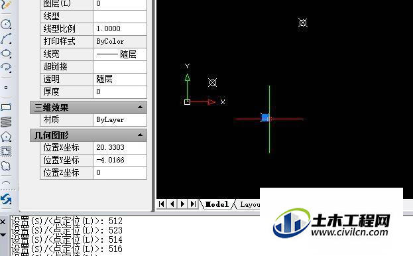Click command history line ending 523
This screenshot has width=413, height=256.
coord(67,230)
